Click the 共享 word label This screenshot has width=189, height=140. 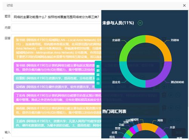coord(172,127)
